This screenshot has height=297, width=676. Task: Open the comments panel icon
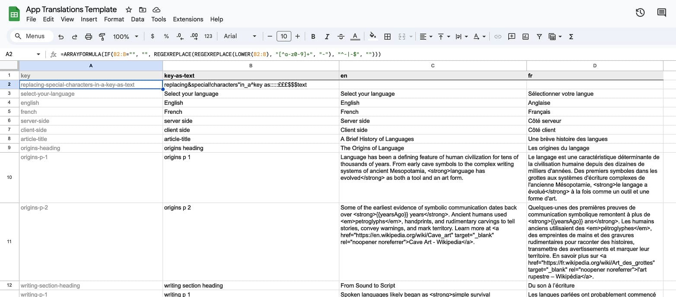pyautogui.click(x=661, y=13)
